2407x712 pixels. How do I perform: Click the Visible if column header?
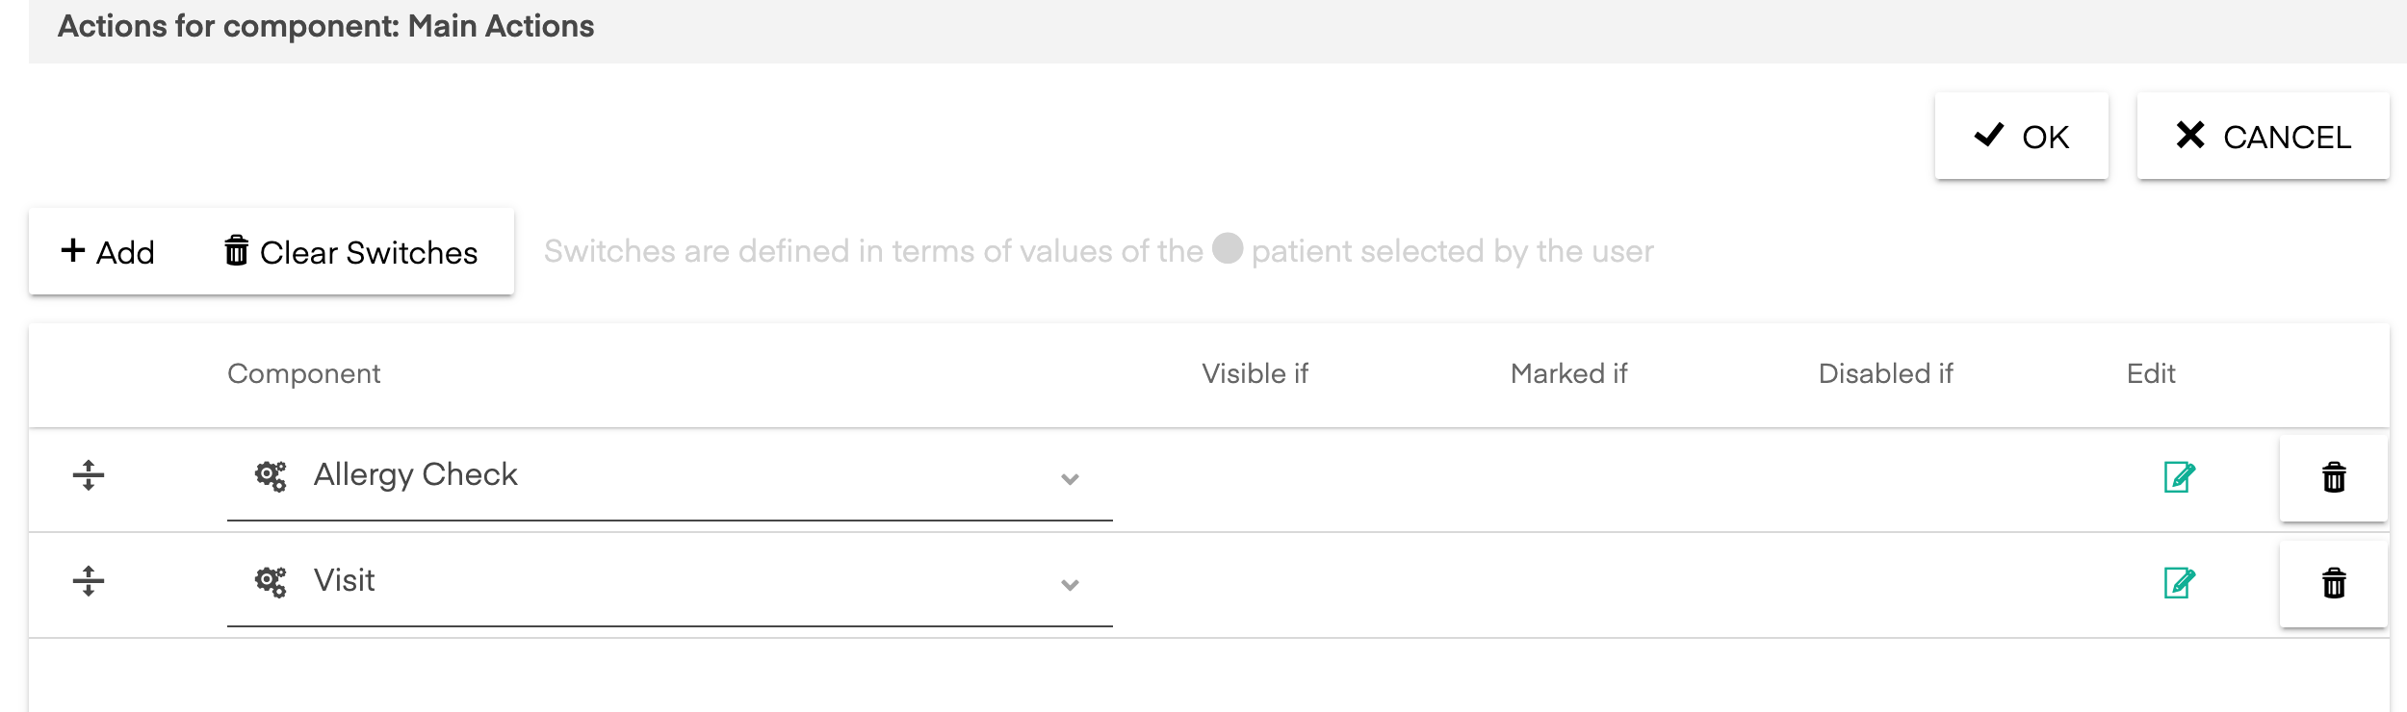(x=1255, y=373)
